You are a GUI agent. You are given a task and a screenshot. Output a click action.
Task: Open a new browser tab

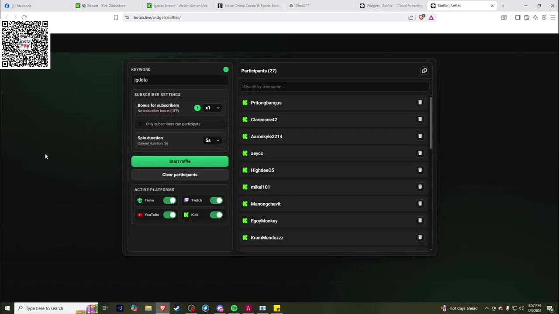(503, 6)
